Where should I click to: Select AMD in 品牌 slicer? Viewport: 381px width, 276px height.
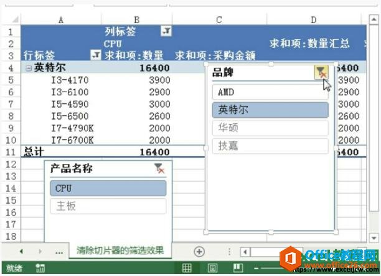(x=270, y=92)
